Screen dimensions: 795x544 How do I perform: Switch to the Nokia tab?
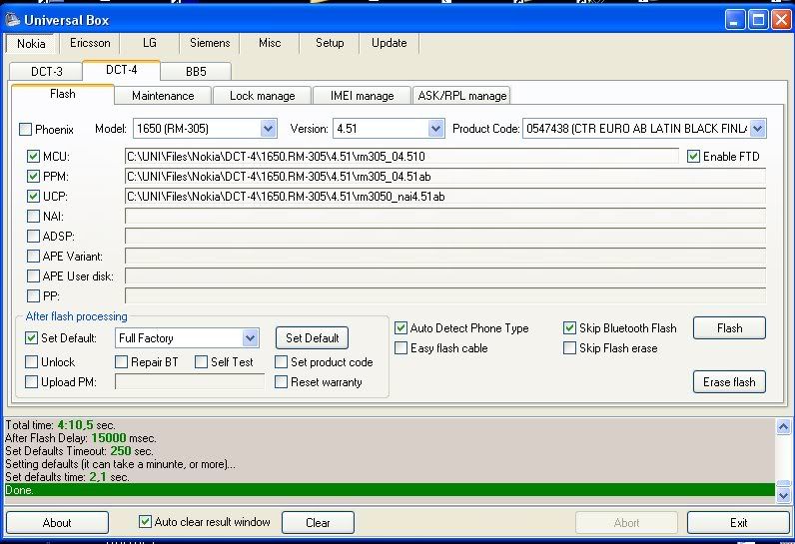pyautogui.click(x=31, y=44)
